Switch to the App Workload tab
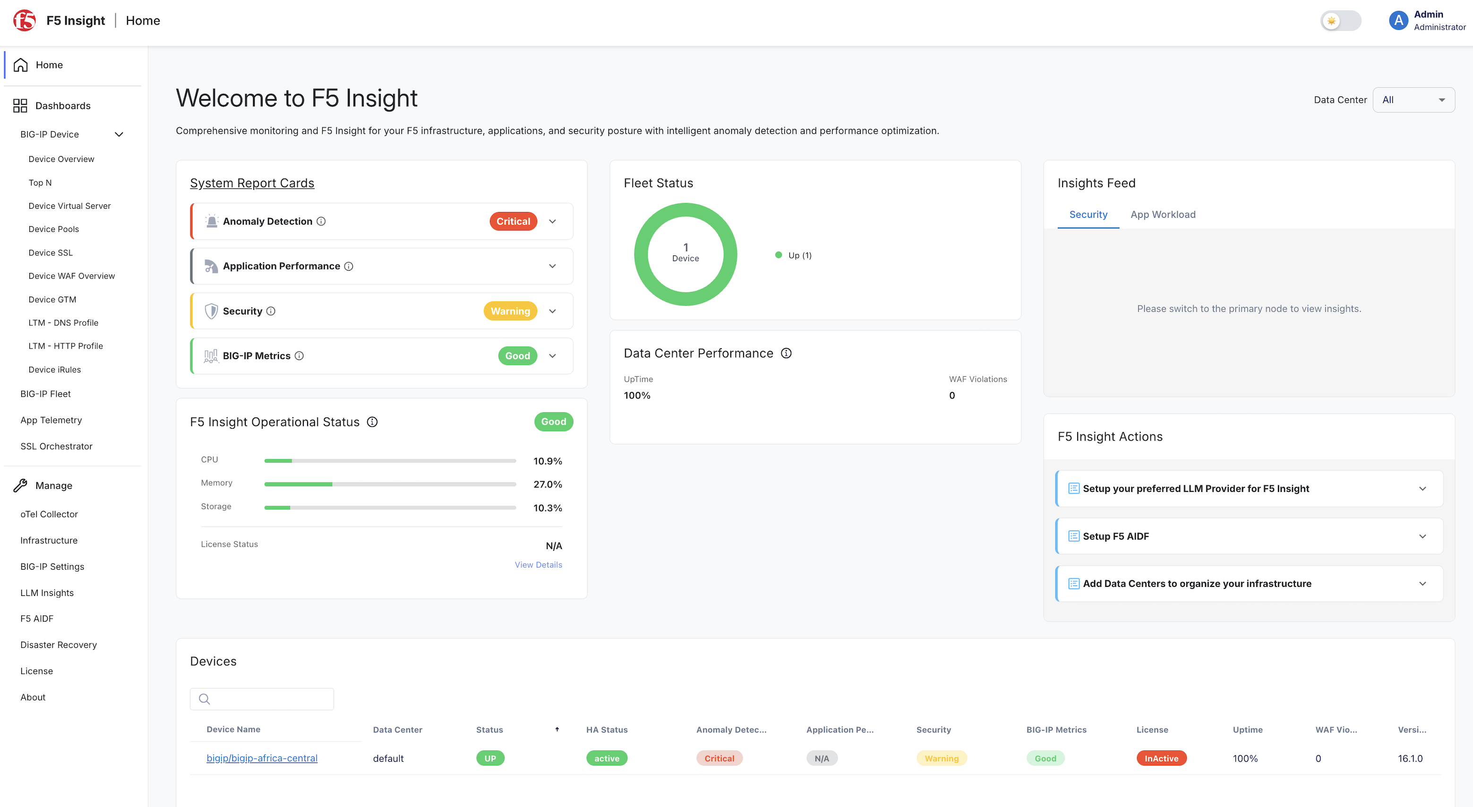 tap(1163, 214)
